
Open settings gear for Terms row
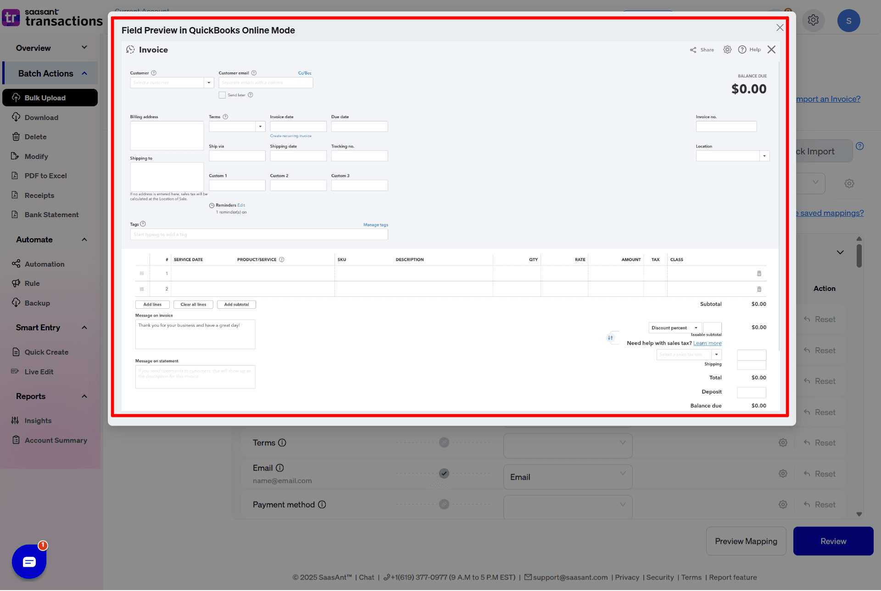(783, 443)
